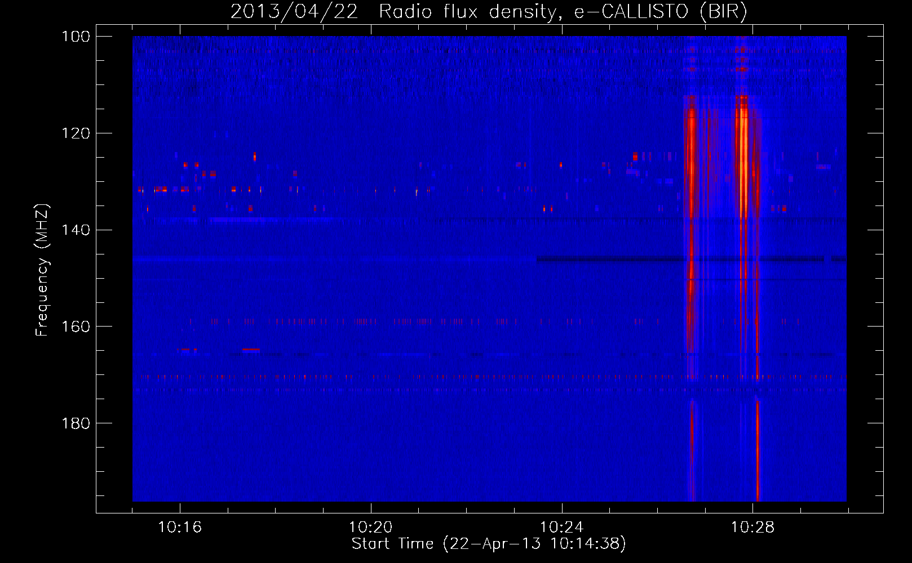Click the 100 frequency tick label
The image size is (912, 563).
click(76, 37)
